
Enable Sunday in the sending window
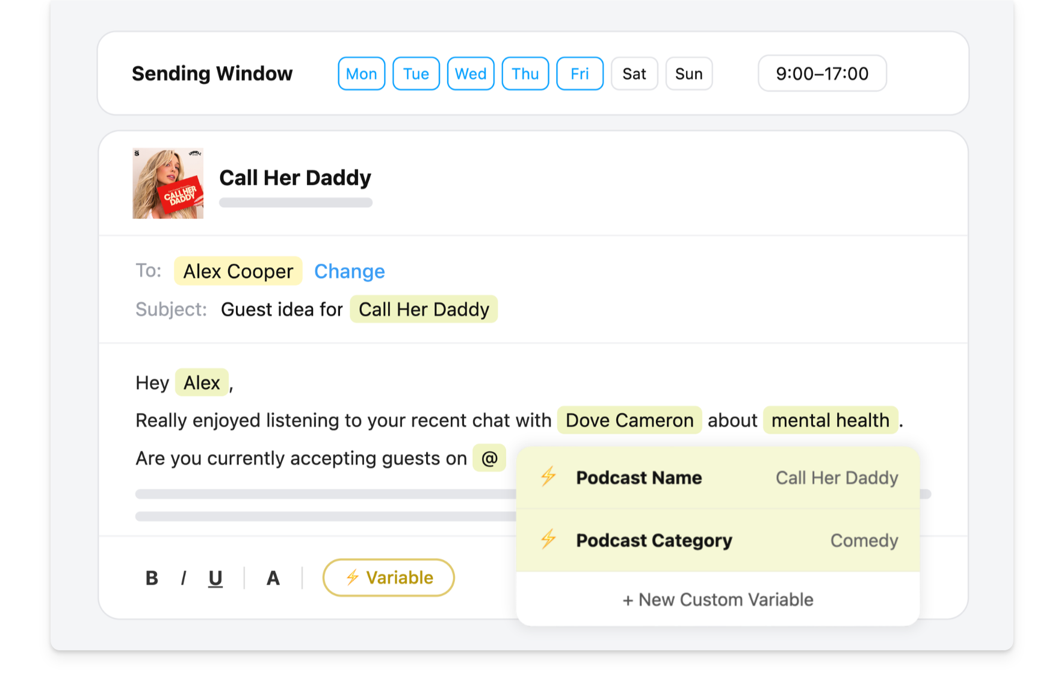point(688,73)
